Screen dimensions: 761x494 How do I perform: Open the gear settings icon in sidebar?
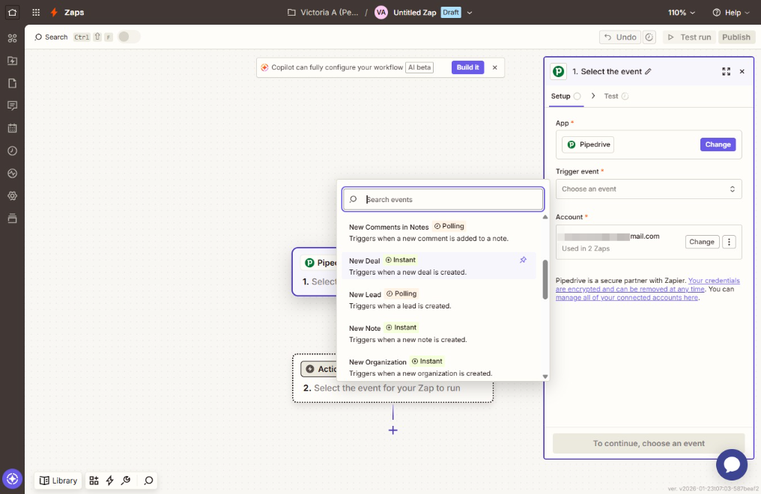(13, 196)
